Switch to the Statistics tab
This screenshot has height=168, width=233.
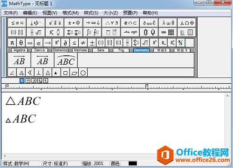pyautogui.click(x=60, y=50)
